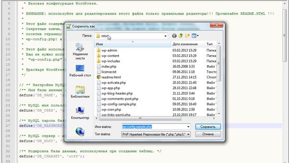The width and height of the screenshot is (289, 163).
Task: Click editor line 21 define DB_NAME text
Action: (x=42, y=95)
